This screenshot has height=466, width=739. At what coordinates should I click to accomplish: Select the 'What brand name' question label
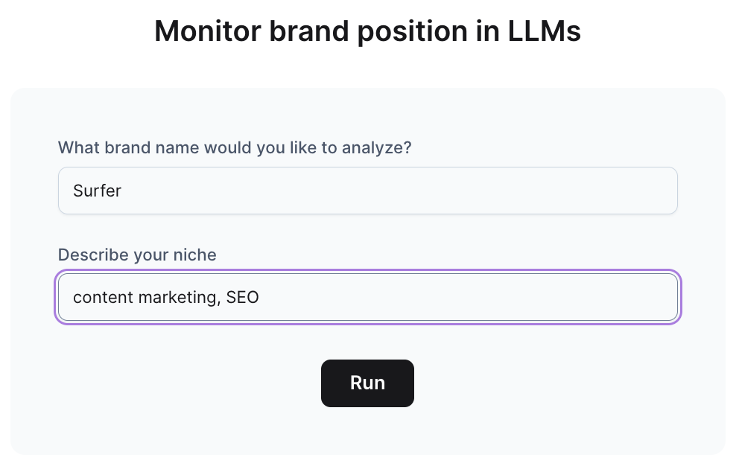click(235, 148)
